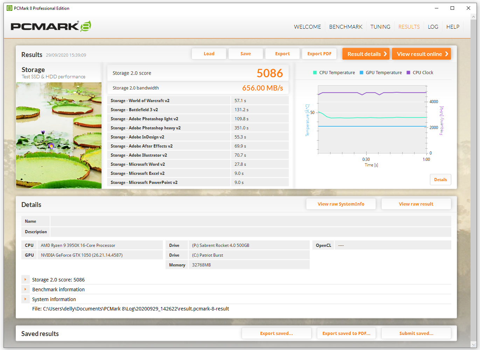
Task: Click View result online
Action: [421, 54]
